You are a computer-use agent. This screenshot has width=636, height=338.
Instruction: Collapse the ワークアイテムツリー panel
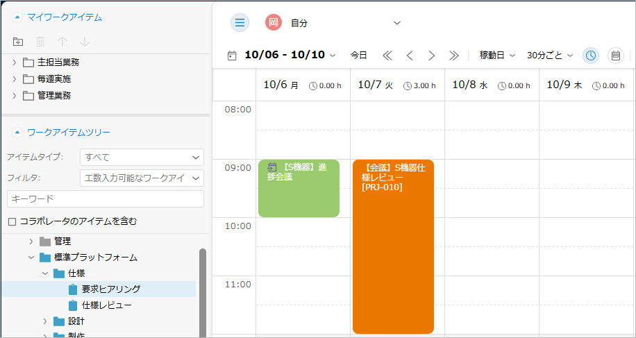17,132
